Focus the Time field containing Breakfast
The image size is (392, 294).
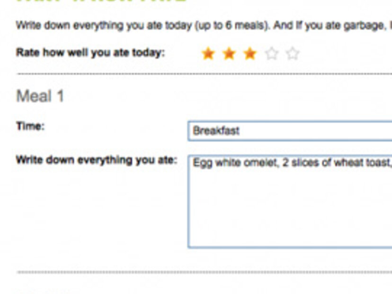(x=289, y=131)
